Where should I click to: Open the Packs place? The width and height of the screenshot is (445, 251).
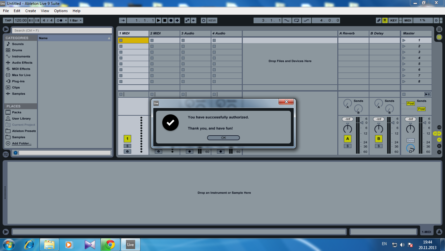(17, 112)
